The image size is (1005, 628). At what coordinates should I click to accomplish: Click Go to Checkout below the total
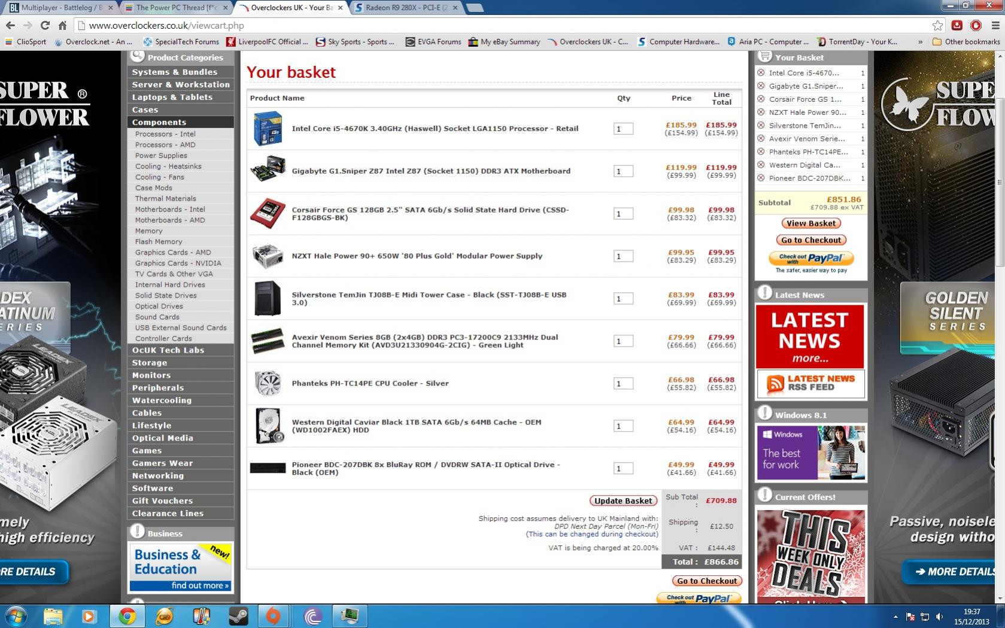[707, 581]
